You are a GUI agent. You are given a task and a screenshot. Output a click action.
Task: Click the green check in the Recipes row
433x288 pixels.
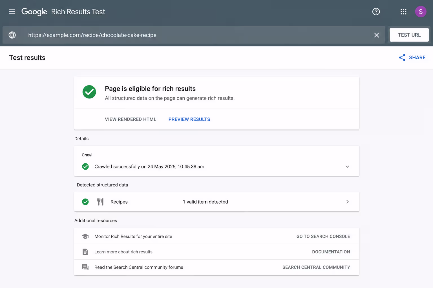click(85, 202)
